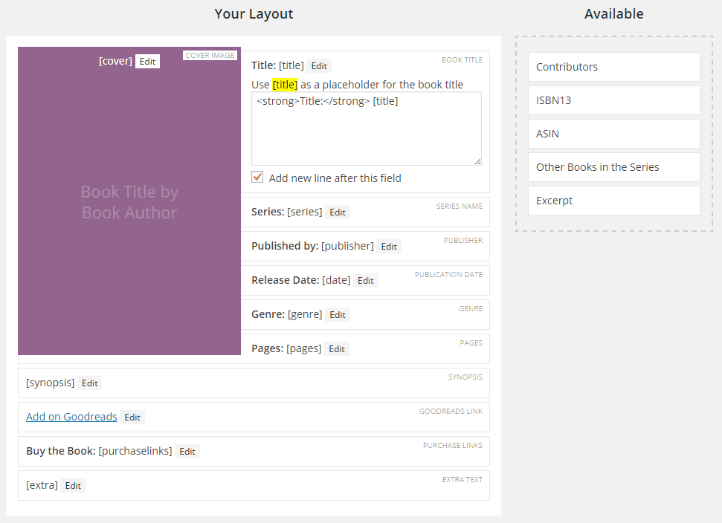Edit the Goodreads link field

click(x=132, y=417)
